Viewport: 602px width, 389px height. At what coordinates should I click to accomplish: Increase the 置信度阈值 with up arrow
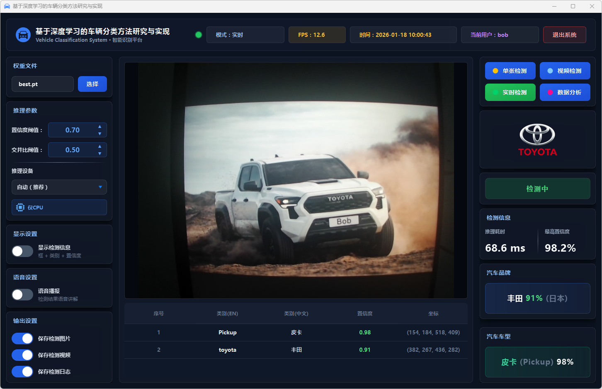[x=100, y=127]
